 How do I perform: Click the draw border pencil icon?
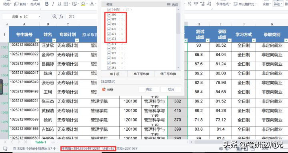pos(74,4)
